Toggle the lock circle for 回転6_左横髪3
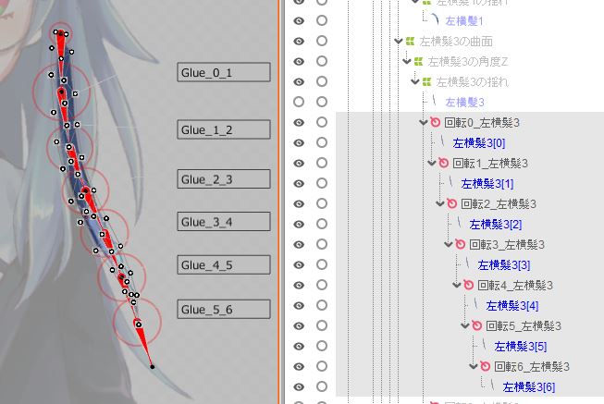 [x=322, y=366]
